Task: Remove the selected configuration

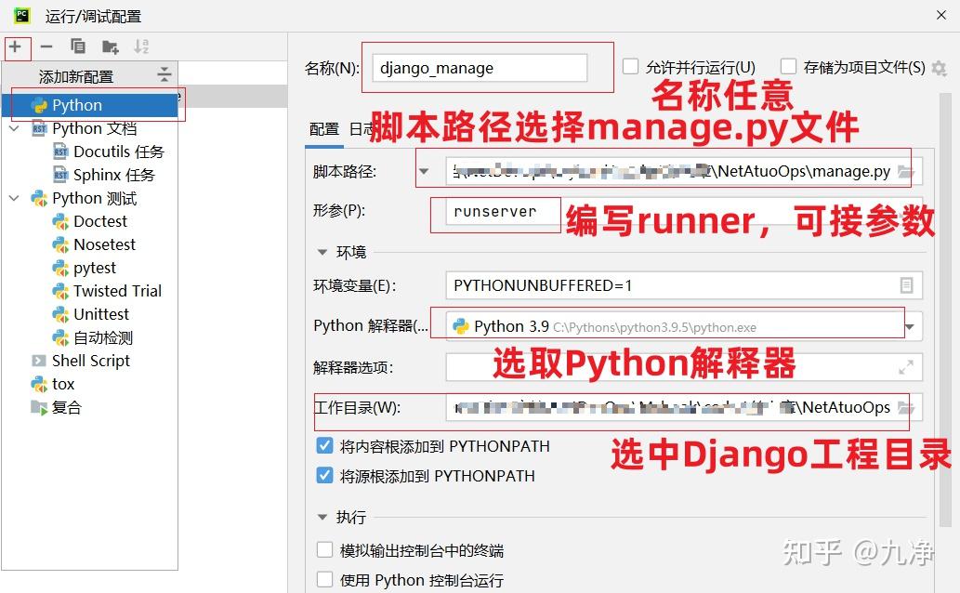Action: pyautogui.click(x=45, y=46)
